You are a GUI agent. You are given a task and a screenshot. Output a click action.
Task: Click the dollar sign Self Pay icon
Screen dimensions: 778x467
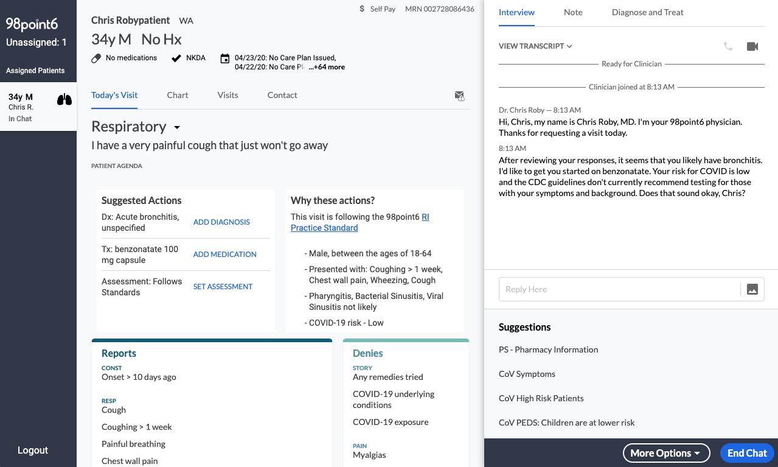(363, 9)
